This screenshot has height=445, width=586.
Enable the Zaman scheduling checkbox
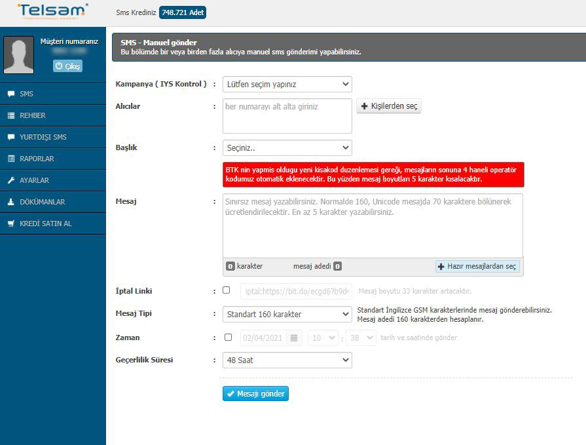(228, 338)
